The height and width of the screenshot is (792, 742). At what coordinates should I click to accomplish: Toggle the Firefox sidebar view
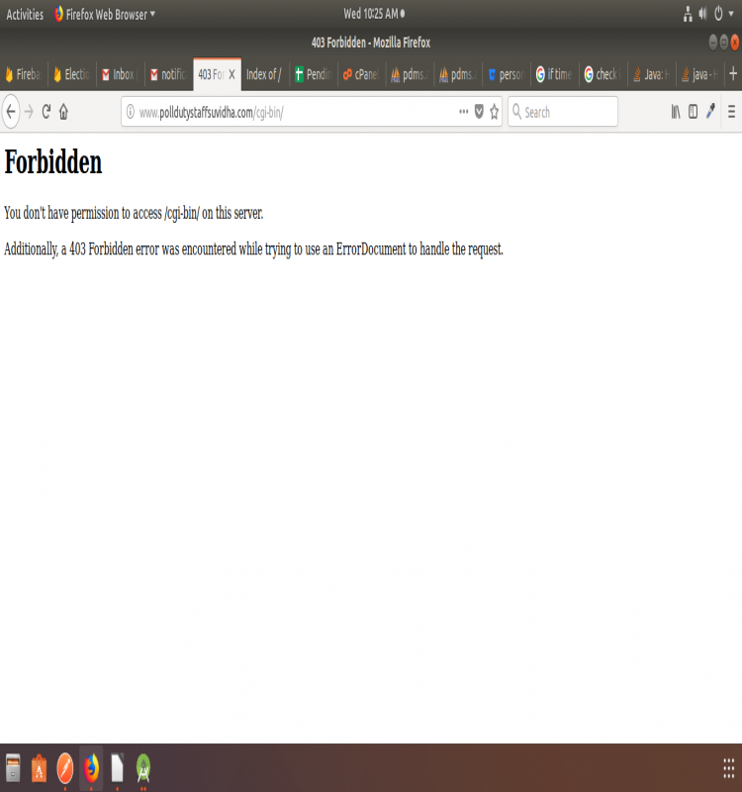[693, 112]
